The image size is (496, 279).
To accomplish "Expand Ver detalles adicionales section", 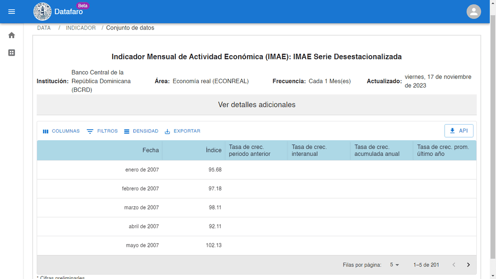I will pos(257,105).
